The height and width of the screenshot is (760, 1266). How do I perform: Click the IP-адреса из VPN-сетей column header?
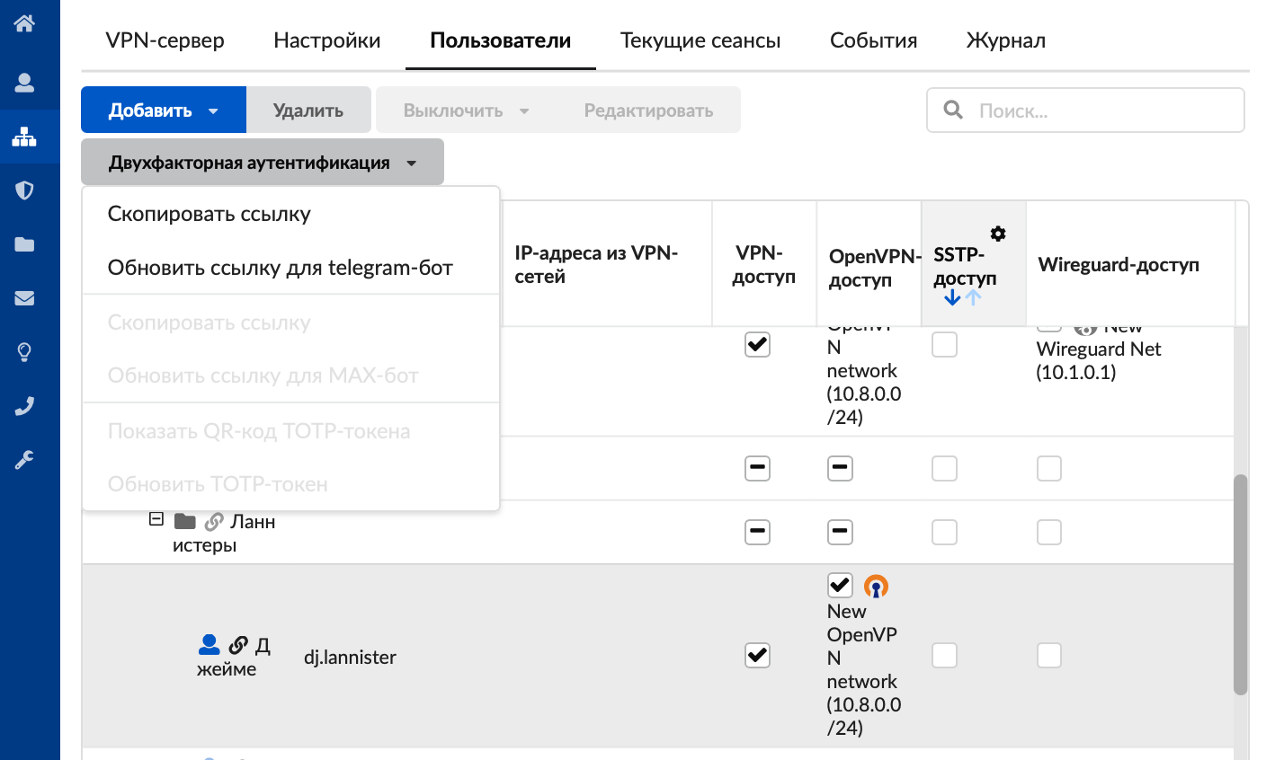(x=607, y=264)
